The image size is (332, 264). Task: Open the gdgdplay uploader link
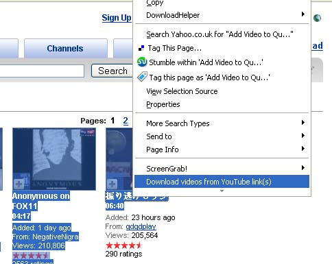tap(141, 226)
